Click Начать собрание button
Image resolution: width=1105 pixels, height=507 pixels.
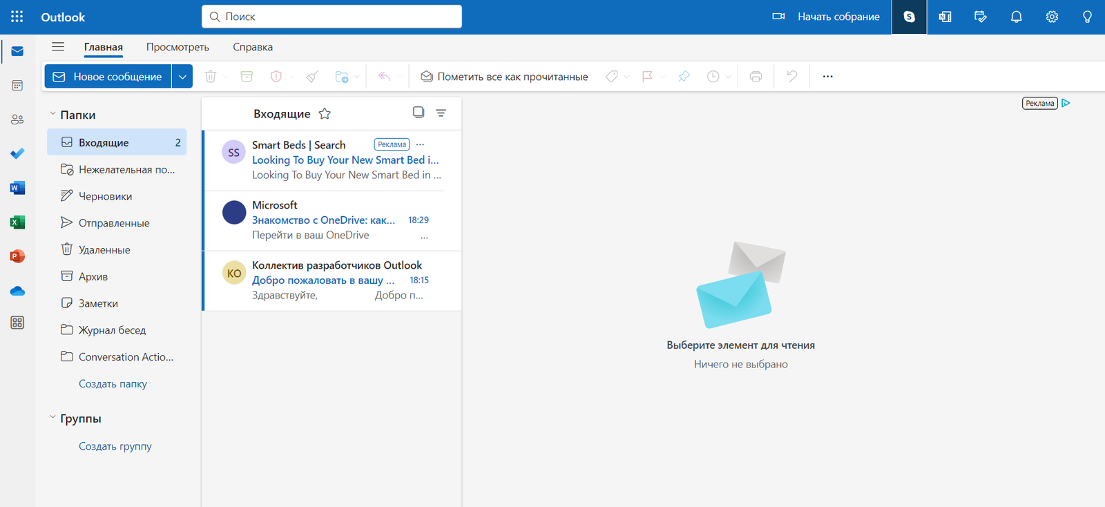click(826, 17)
